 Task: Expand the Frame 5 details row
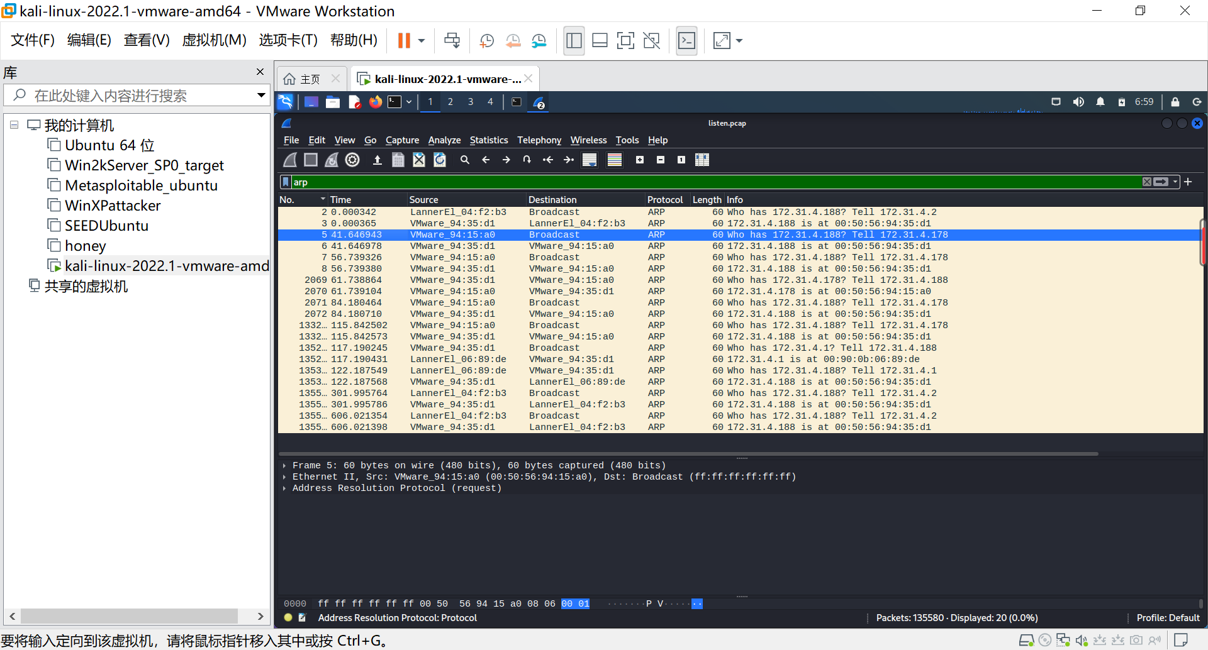tap(284, 466)
